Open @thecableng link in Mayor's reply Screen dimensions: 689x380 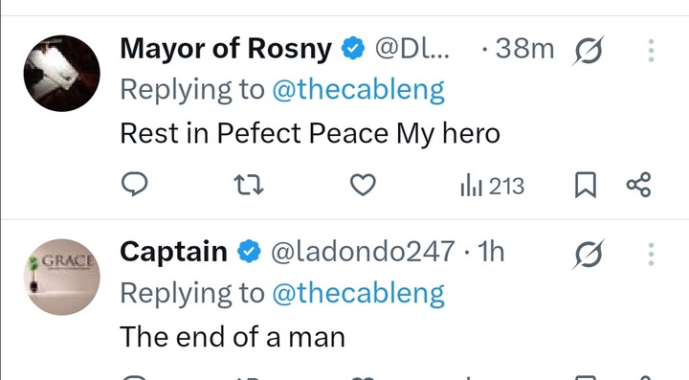358,90
